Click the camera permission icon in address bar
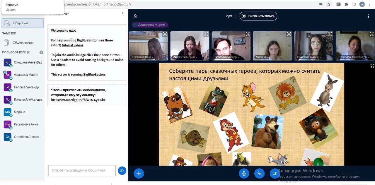Viewport: 375px width, 185px height. pos(321,4)
